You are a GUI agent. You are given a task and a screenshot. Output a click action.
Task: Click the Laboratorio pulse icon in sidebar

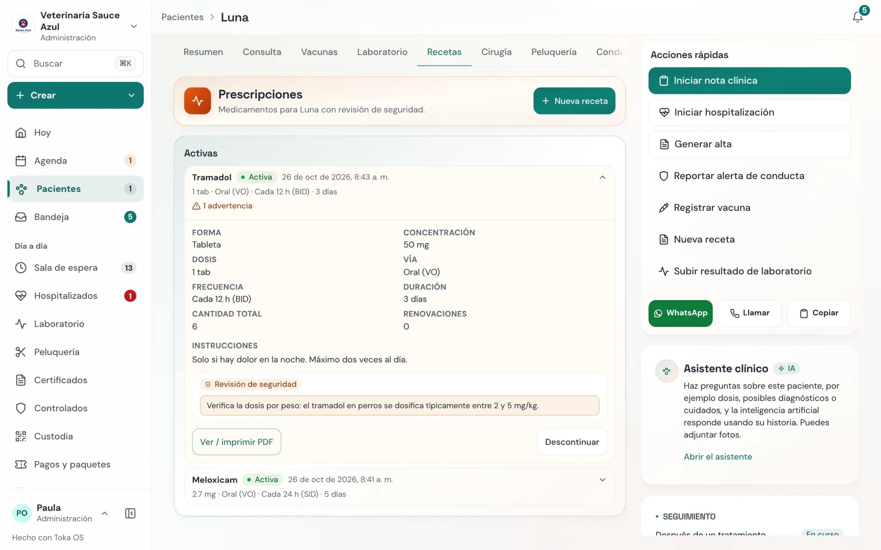point(21,324)
